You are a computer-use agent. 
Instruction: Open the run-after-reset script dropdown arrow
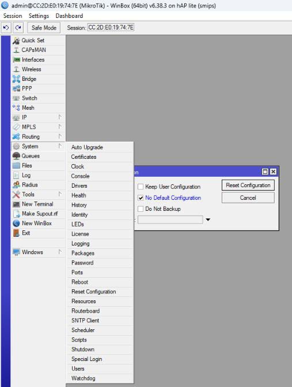click(208, 219)
